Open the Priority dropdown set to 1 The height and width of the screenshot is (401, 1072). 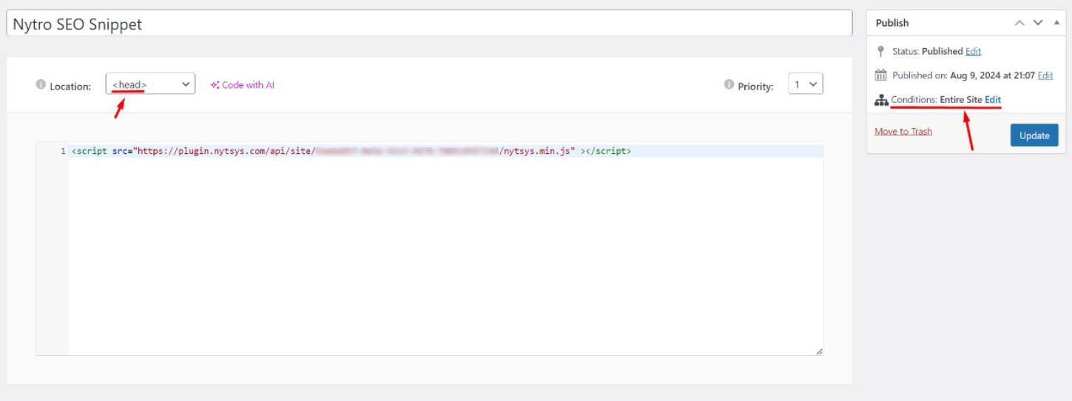pos(805,84)
